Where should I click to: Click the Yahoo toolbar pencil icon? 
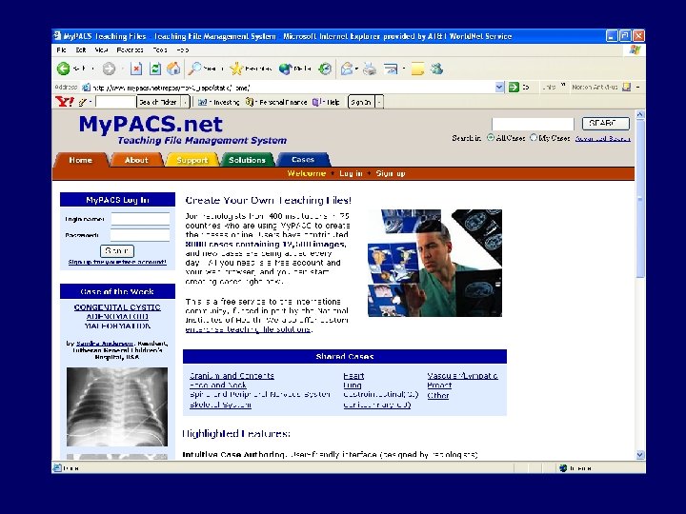(x=83, y=102)
